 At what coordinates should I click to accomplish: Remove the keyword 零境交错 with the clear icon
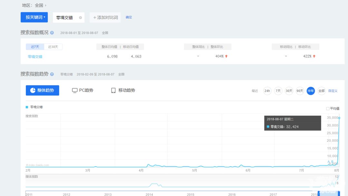click(x=80, y=18)
